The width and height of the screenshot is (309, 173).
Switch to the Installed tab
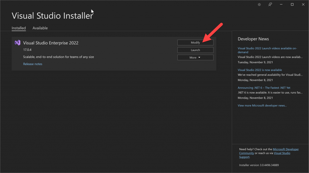[x=19, y=28]
